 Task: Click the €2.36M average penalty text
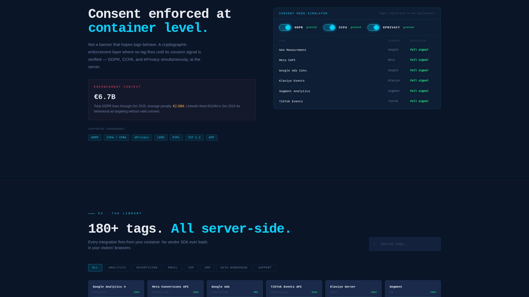[x=179, y=106]
